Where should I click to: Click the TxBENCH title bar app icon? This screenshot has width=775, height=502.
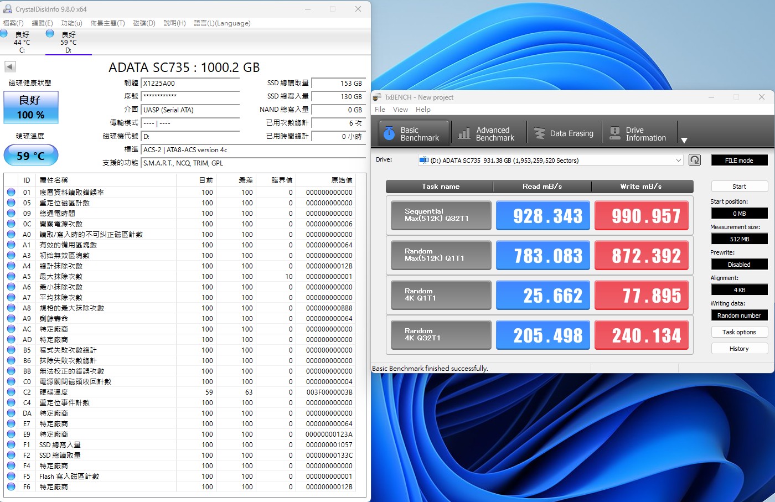pyautogui.click(x=377, y=97)
